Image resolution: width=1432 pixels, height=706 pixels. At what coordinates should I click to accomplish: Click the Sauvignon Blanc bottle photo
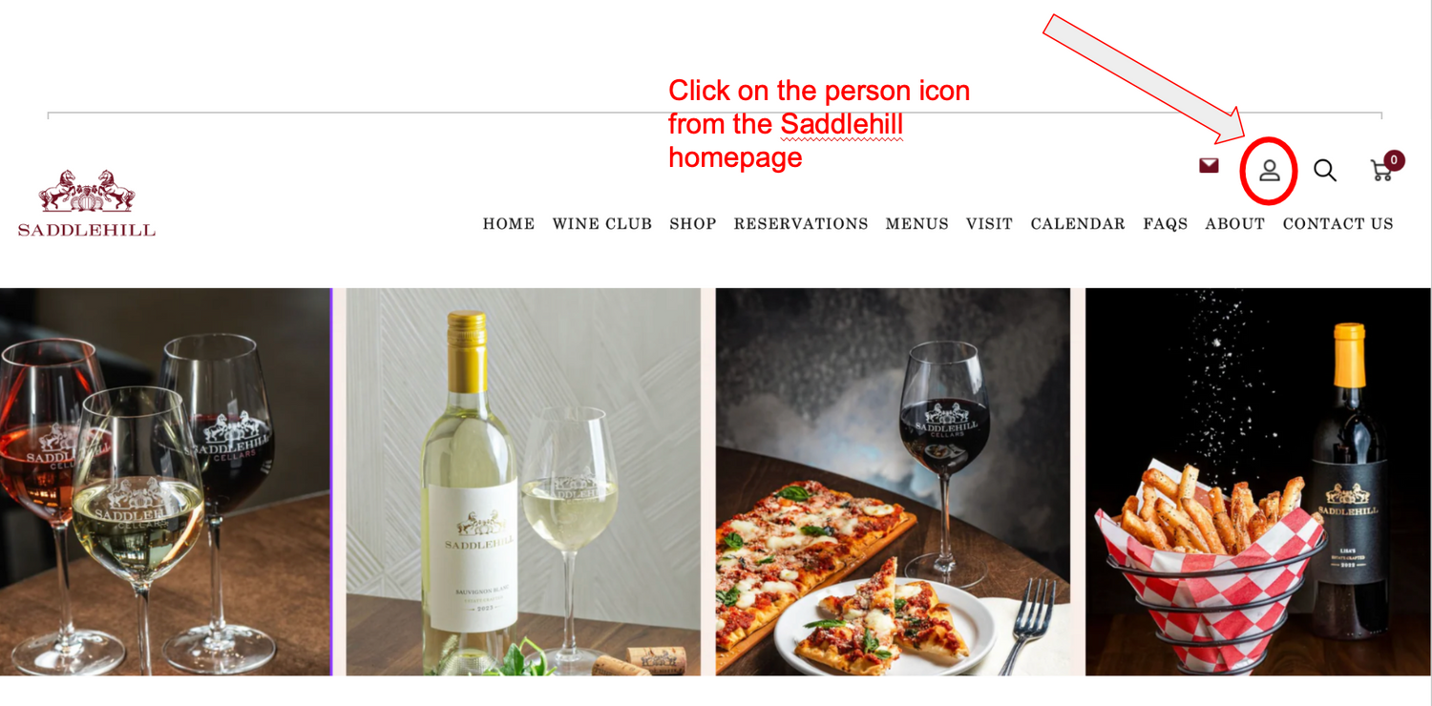[x=523, y=482]
